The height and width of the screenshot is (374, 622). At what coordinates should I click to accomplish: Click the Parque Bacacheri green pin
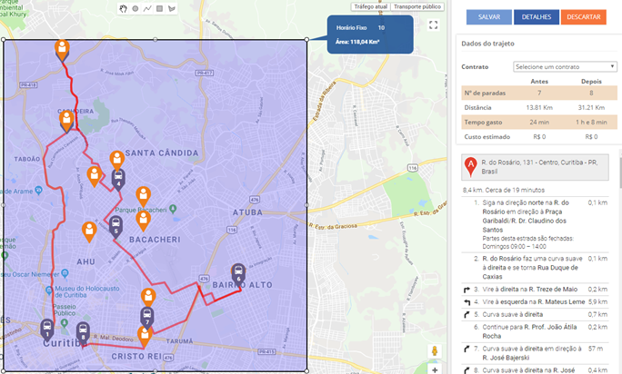(173, 209)
